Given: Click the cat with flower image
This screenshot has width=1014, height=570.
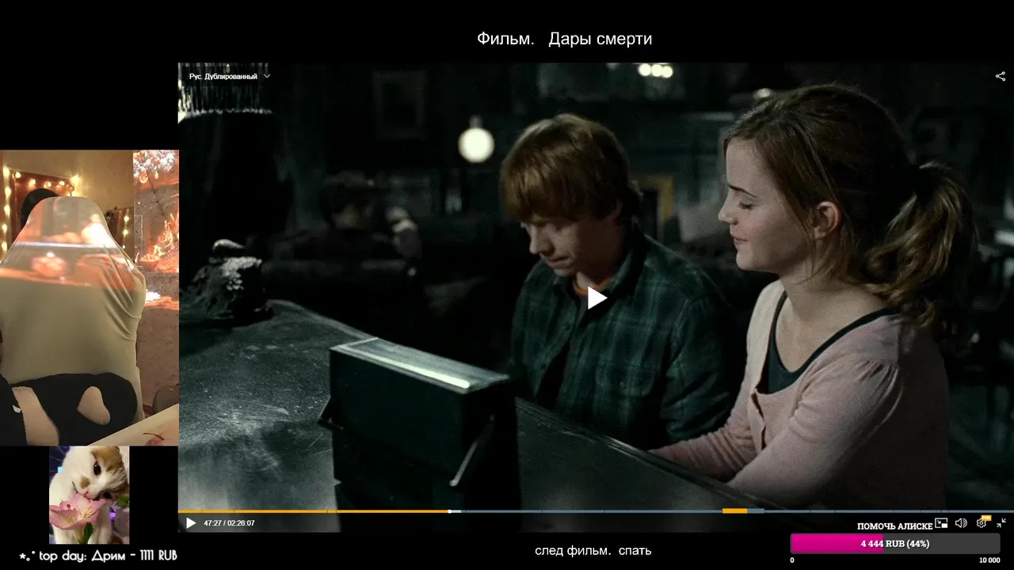Looking at the screenshot, I should 89,495.
